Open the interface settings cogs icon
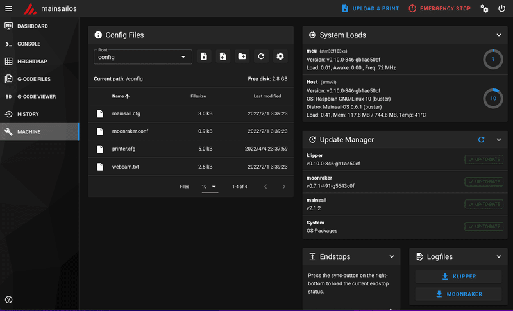The width and height of the screenshot is (513, 311). coord(484,8)
